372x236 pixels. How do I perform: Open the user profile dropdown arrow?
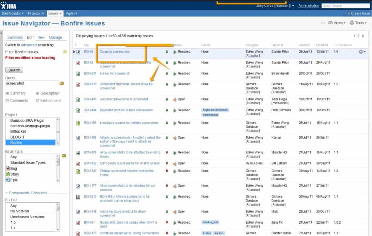tap(293, 6)
